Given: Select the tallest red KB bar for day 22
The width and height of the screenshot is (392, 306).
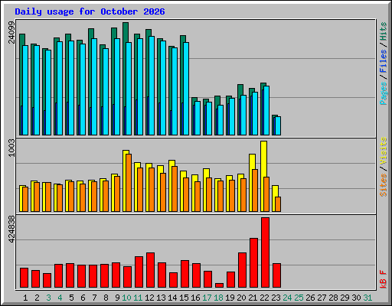Looking at the screenshot, I should [x=265, y=252].
